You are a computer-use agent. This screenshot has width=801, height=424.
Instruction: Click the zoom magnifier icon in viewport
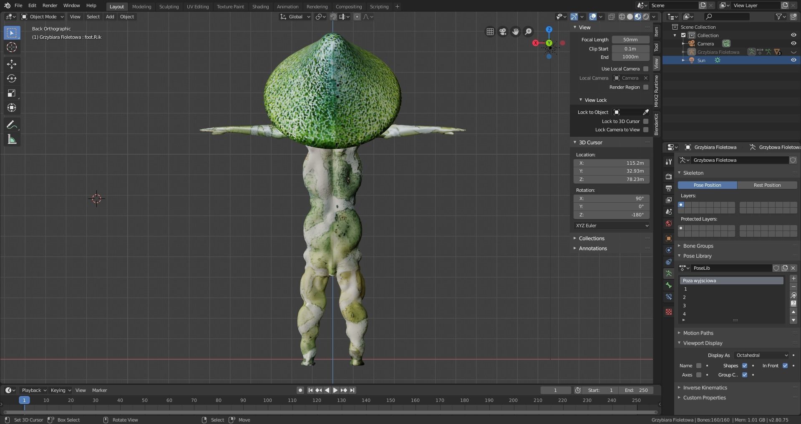(528, 32)
